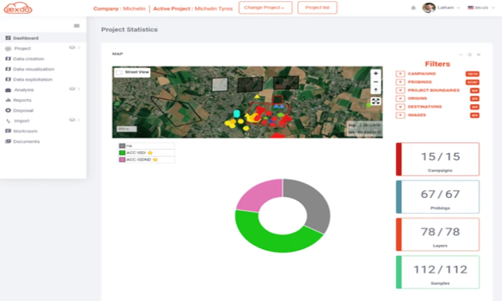Click the badge icon beside Project
Image resolution: width=502 pixels, height=301 pixels.
click(72, 47)
